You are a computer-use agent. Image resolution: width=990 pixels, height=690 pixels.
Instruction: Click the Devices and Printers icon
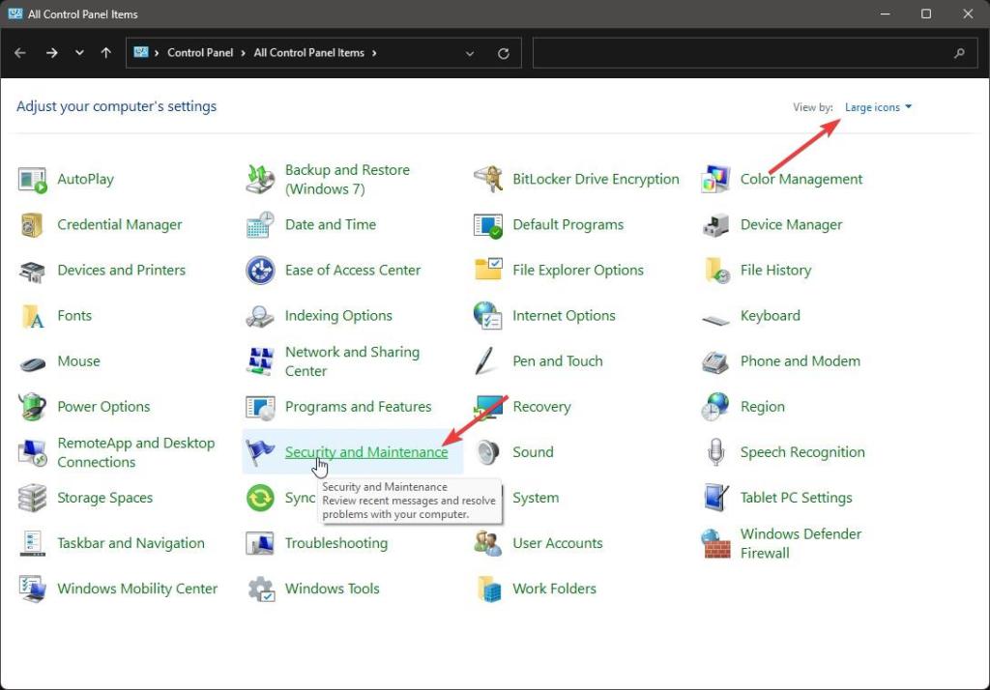click(32, 271)
